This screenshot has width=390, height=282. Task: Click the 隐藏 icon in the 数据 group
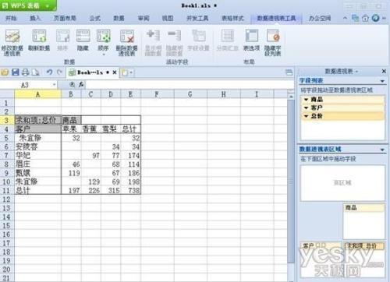point(83,37)
